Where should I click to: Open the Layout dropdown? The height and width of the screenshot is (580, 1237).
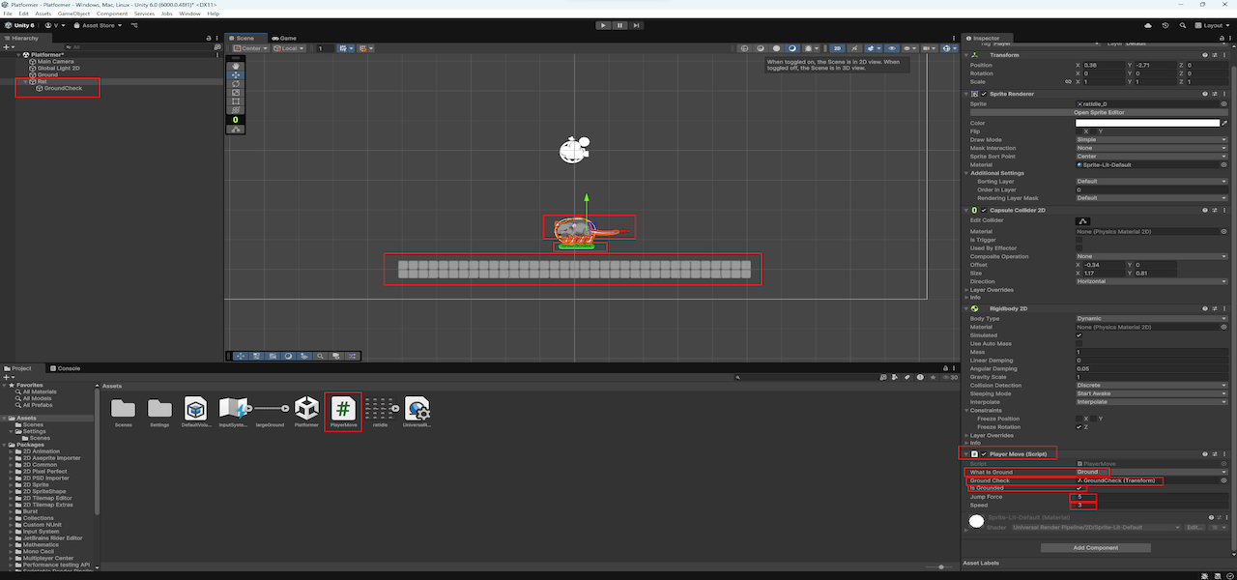(x=1213, y=25)
